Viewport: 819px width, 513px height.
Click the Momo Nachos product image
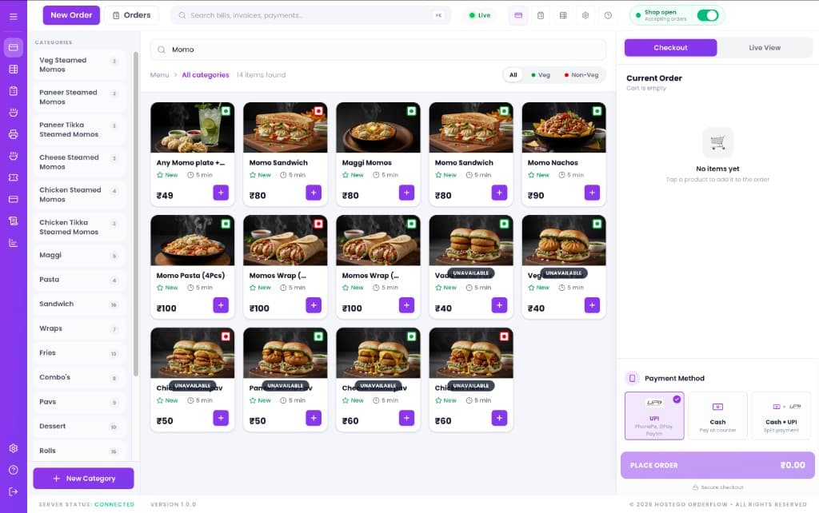564,127
